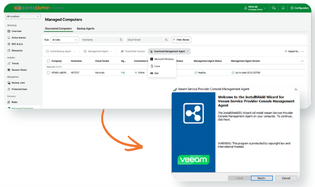The height and width of the screenshot is (187, 315).
Task: Check the HDMX-LABOR row checkbox
Action: [x=48, y=73]
